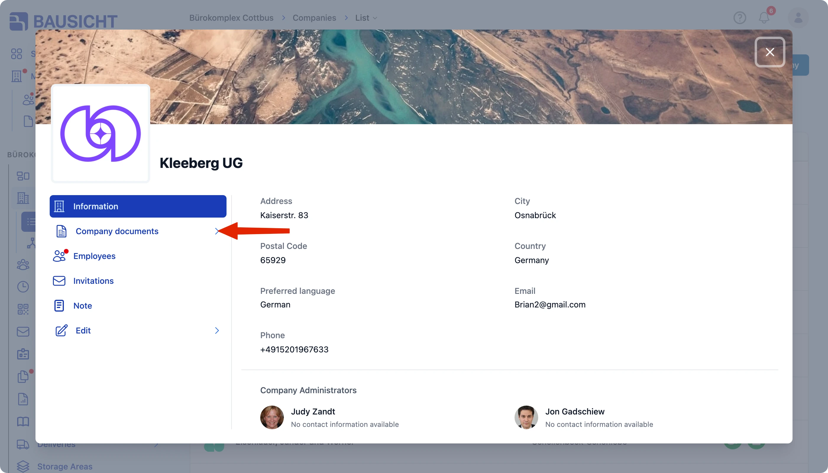The height and width of the screenshot is (473, 828).
Task: Open the buildings sidebar icon near top
Action: point(16,76)
